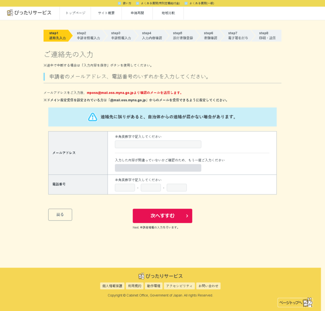Open 地域比較 navigation item
This screenshot has height=311, width=325.
click(x=168, y=13)
